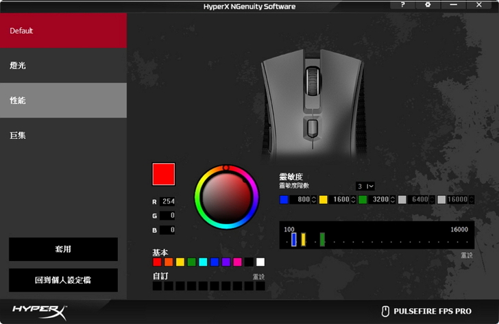
Task: Click the HyperX logo
Action: tap(40, 312)
